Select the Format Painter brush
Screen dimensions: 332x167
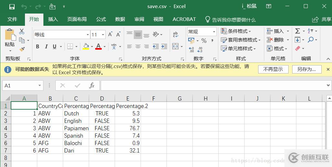pyautogui.click(x=22, y=49)
